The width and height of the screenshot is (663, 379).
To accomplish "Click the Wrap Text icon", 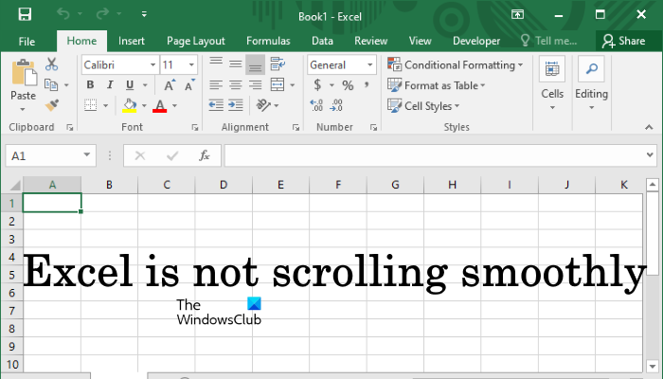I will (278, 64).
